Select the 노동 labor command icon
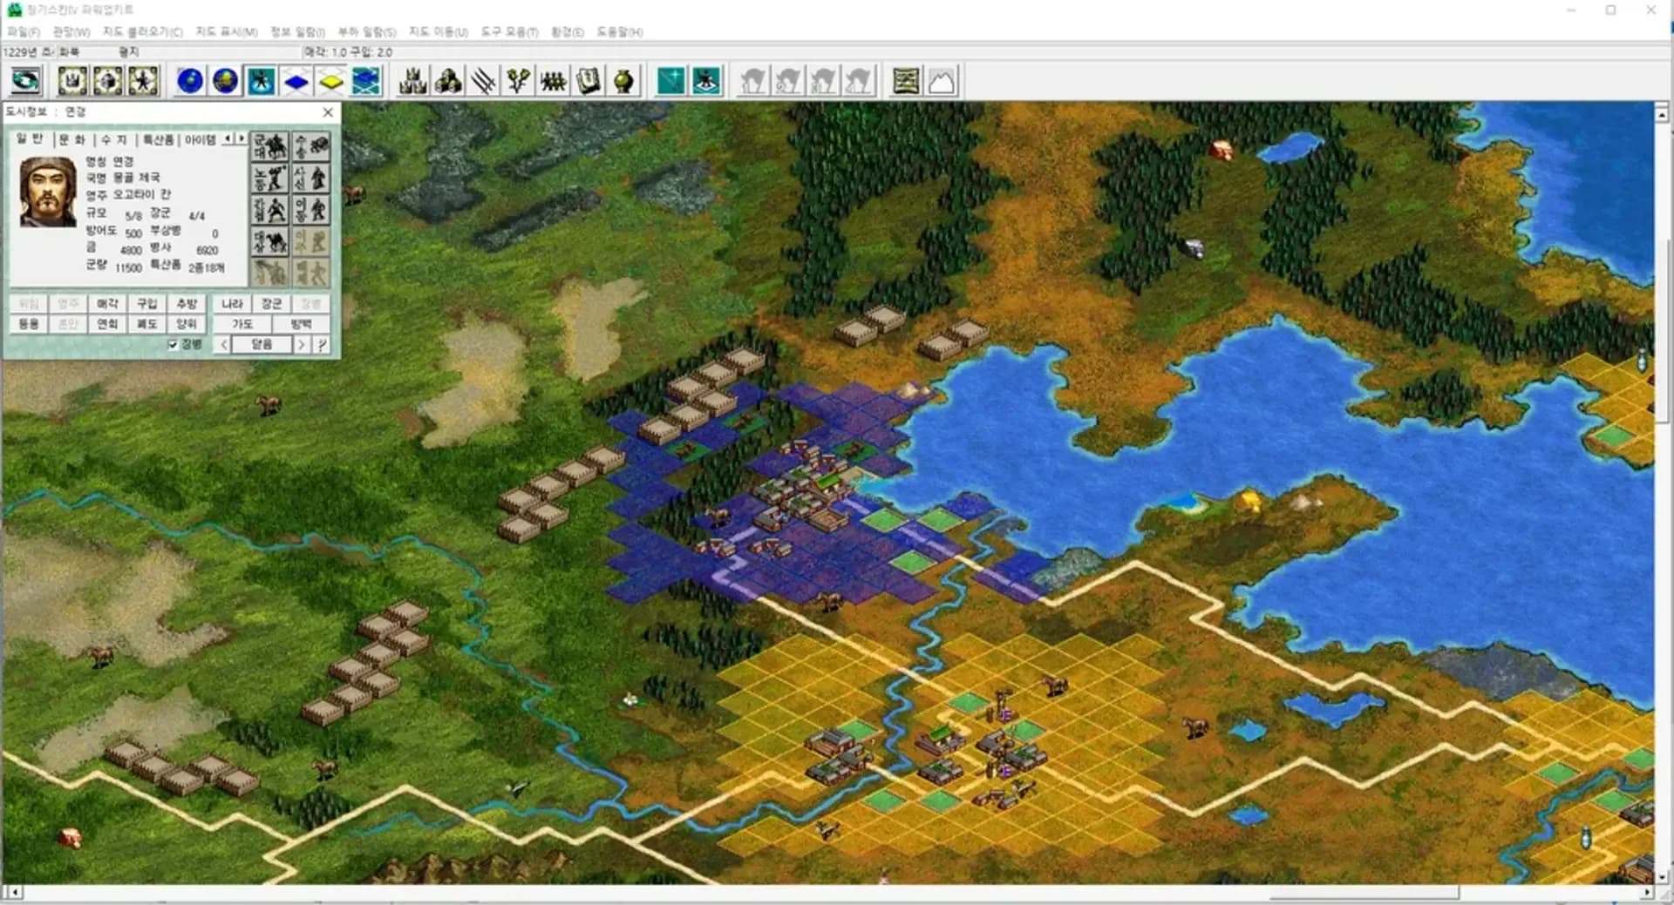This screenshot has height=905, width=1674. (x=269, y=179)
